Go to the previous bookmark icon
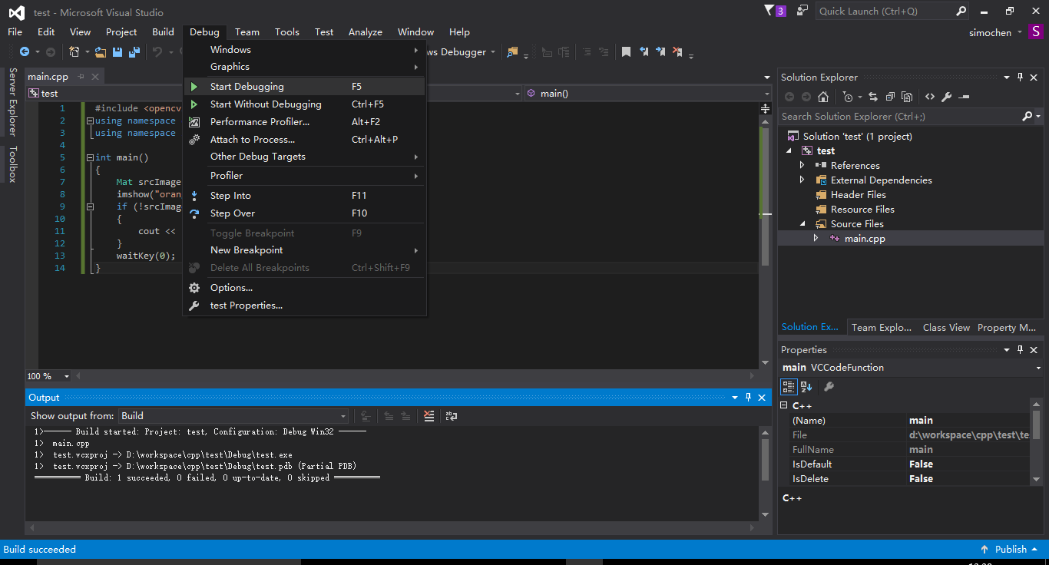 point(644,52)
